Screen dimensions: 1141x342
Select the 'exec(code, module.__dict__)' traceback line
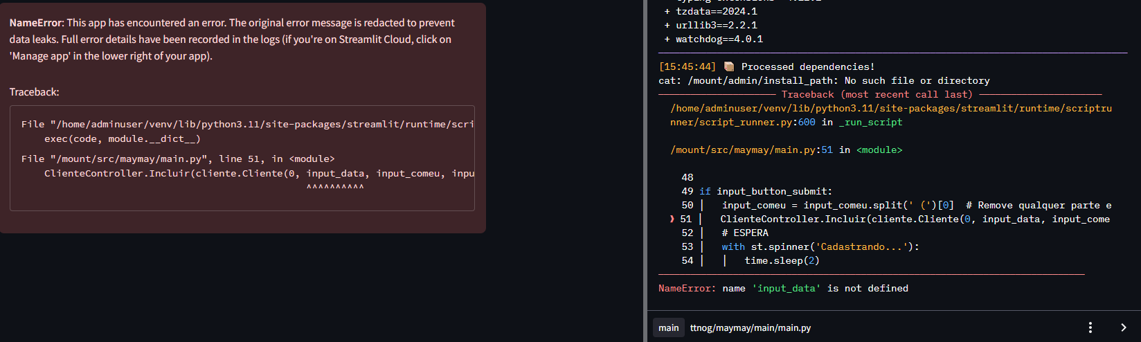[x=122, y=138]
